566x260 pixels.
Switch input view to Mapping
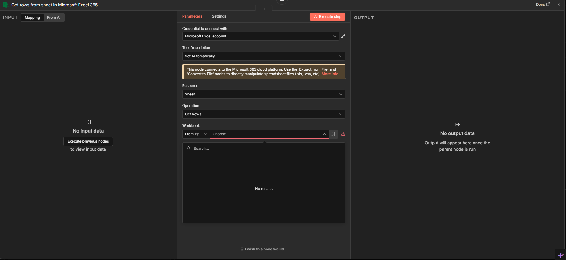[32, 18]
